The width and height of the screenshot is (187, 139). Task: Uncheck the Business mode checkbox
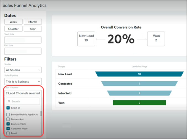pos(8,124)
